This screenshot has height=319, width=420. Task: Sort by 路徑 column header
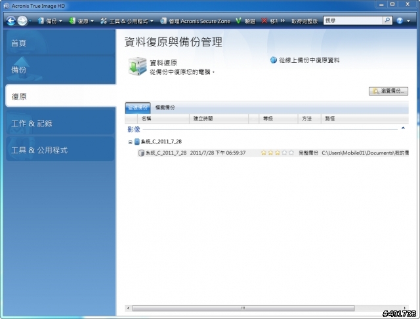click(x=365, y=119)
